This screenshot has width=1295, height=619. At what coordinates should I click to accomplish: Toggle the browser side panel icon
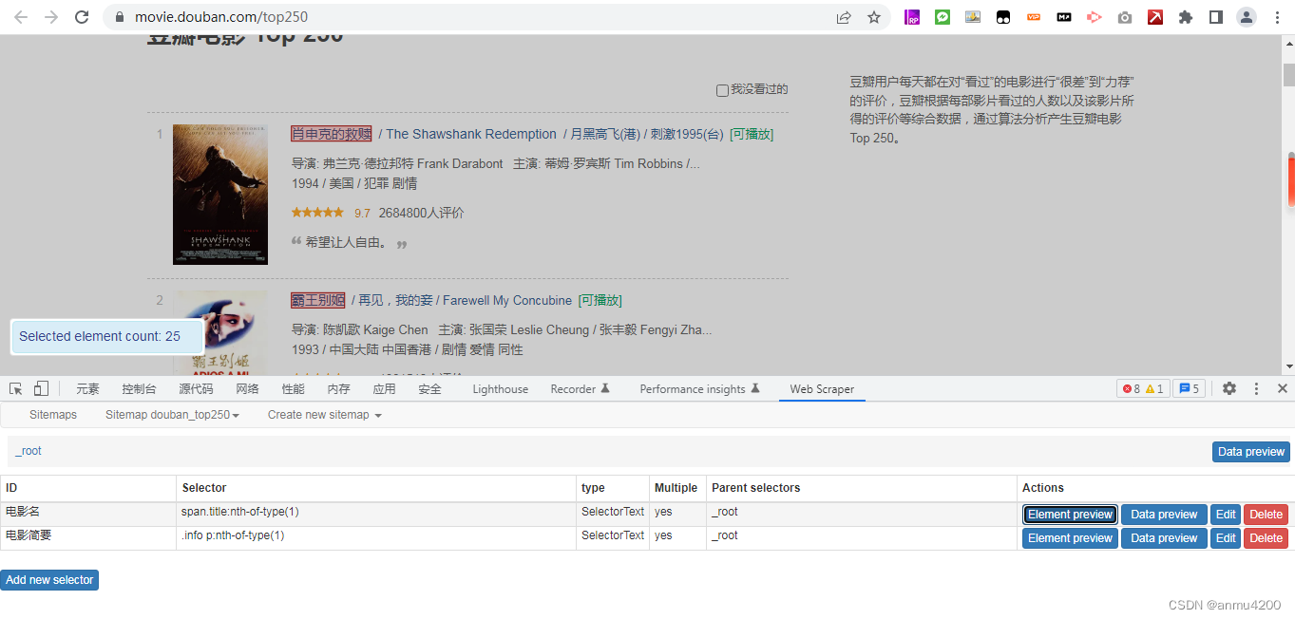pyautogui.click(x=1216, y=17)
